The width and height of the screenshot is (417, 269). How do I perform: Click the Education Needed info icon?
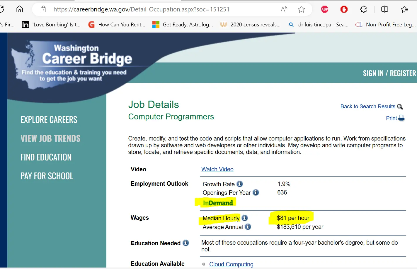pos(186,243)
